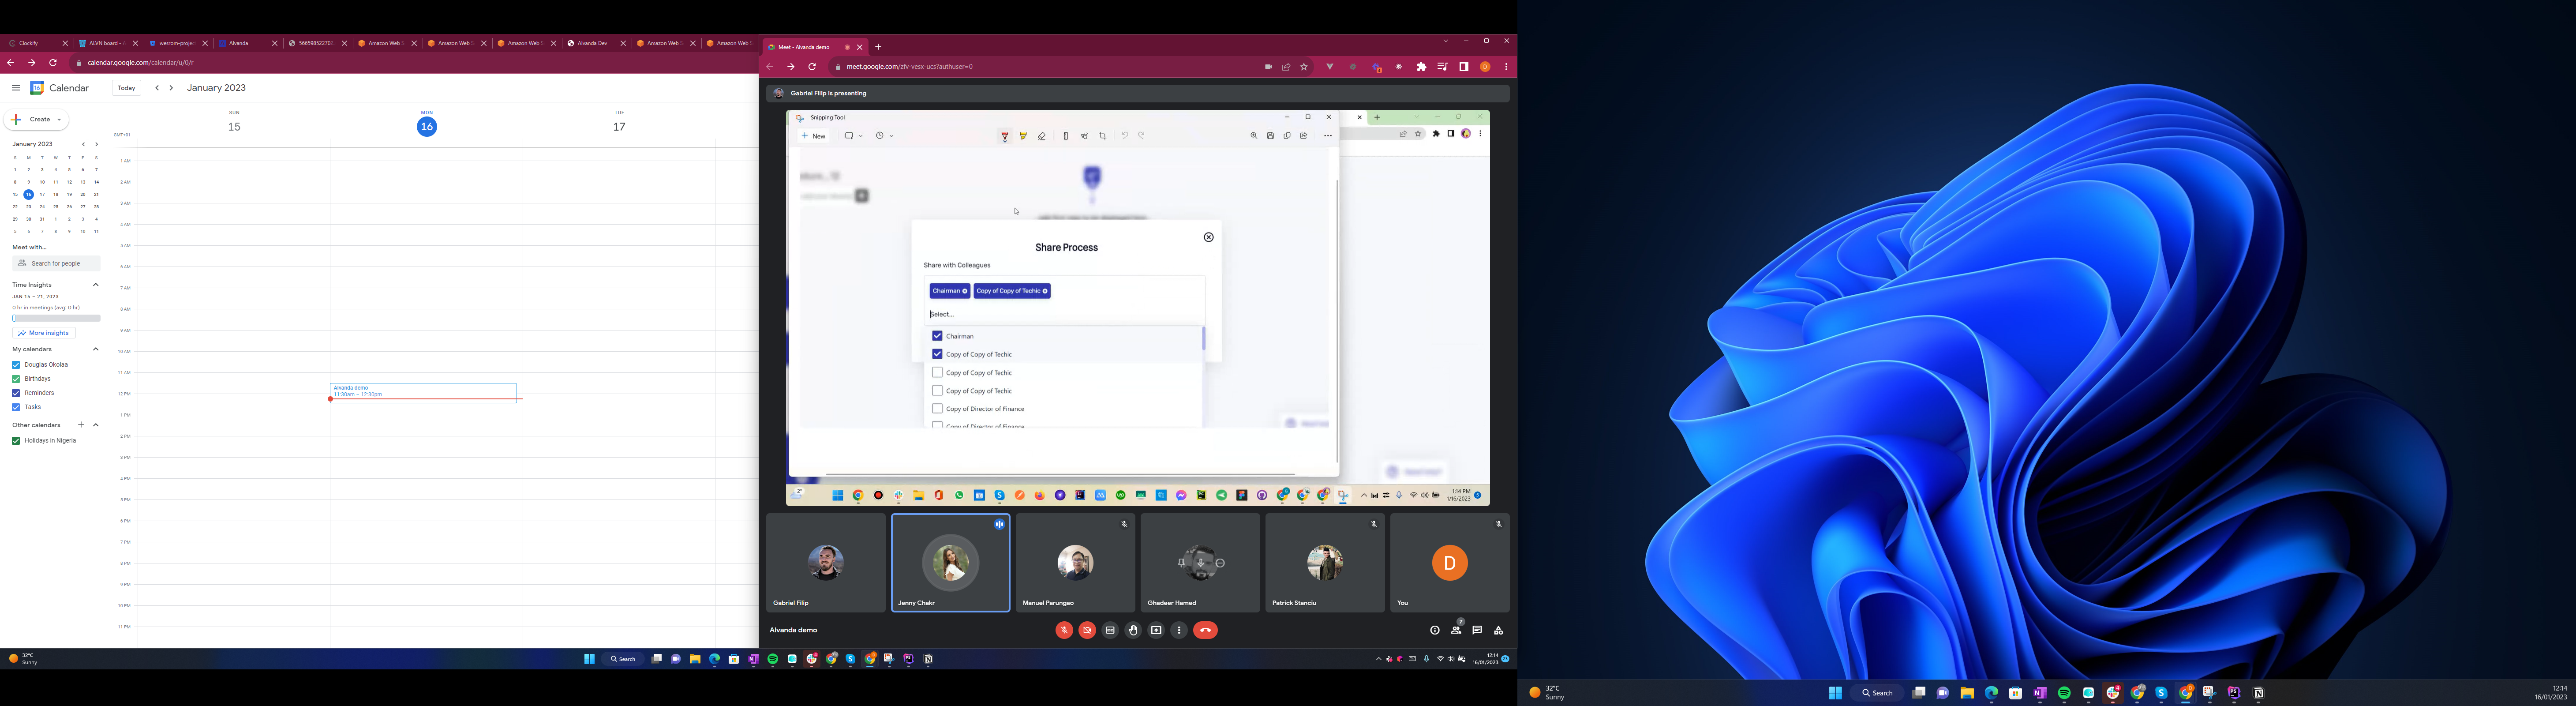
Task: Open the camera permission icon in the Meet address bar
Action: point(1268,67)
